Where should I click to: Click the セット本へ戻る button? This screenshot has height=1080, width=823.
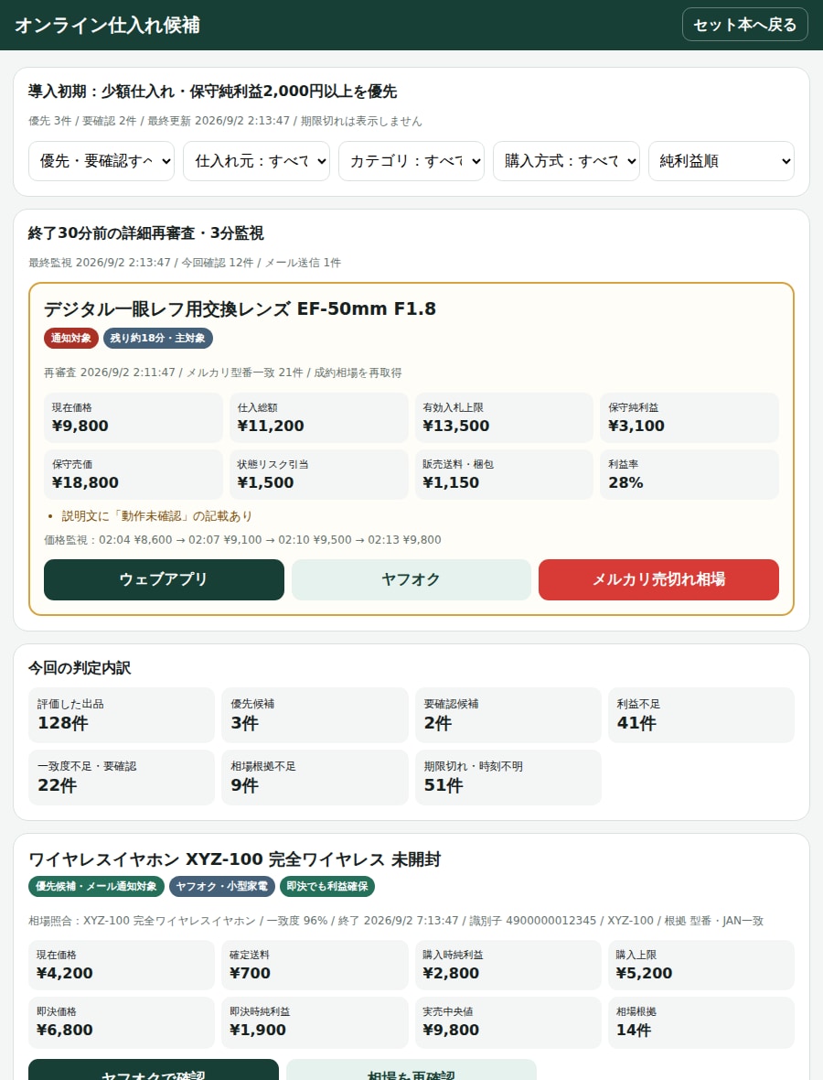tap(744, 25)
